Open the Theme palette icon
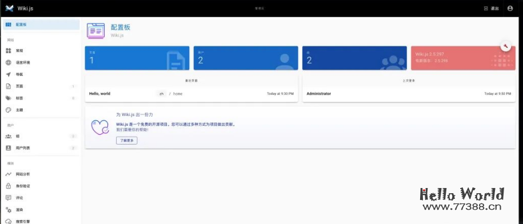523x224 pixels. coord(9,110)
